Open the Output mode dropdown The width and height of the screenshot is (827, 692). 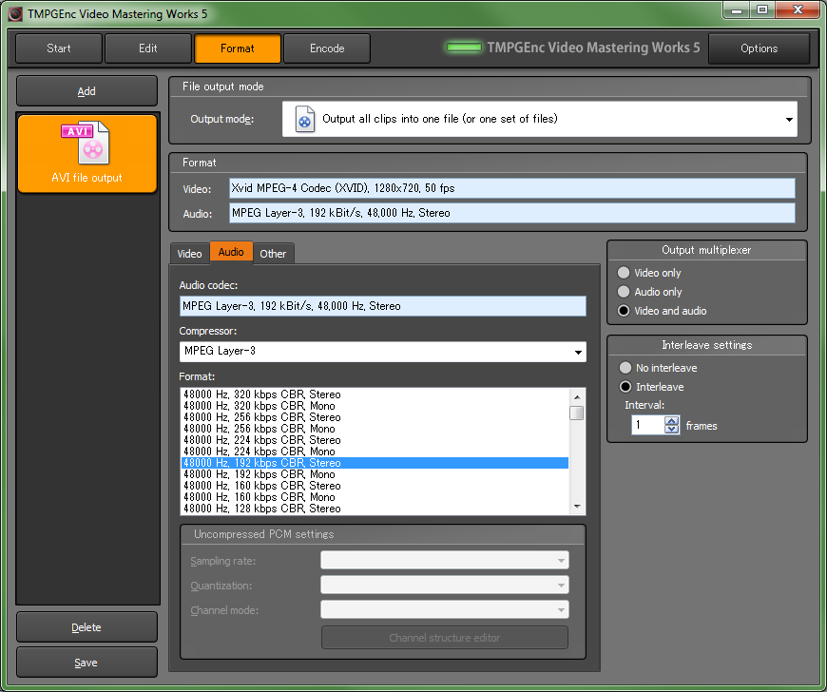540,119
